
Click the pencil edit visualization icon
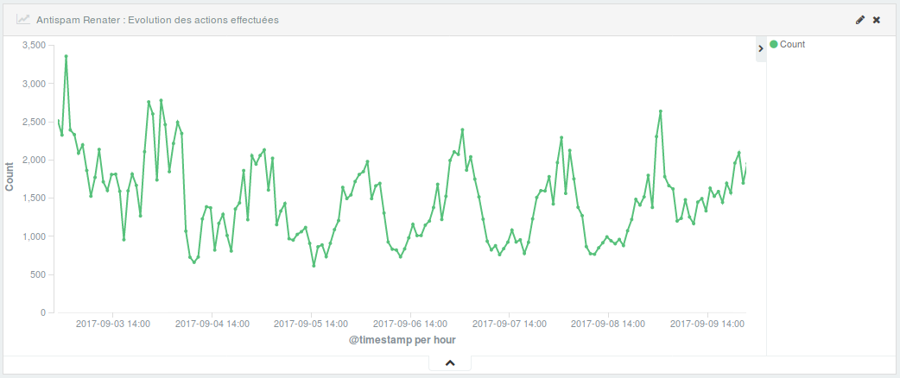pos(860,19)
